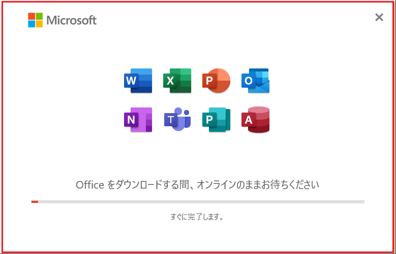Viewport: 396px width, 254px height.
Task: Click the blue Word app icon
Action: [x=138, y=81]
